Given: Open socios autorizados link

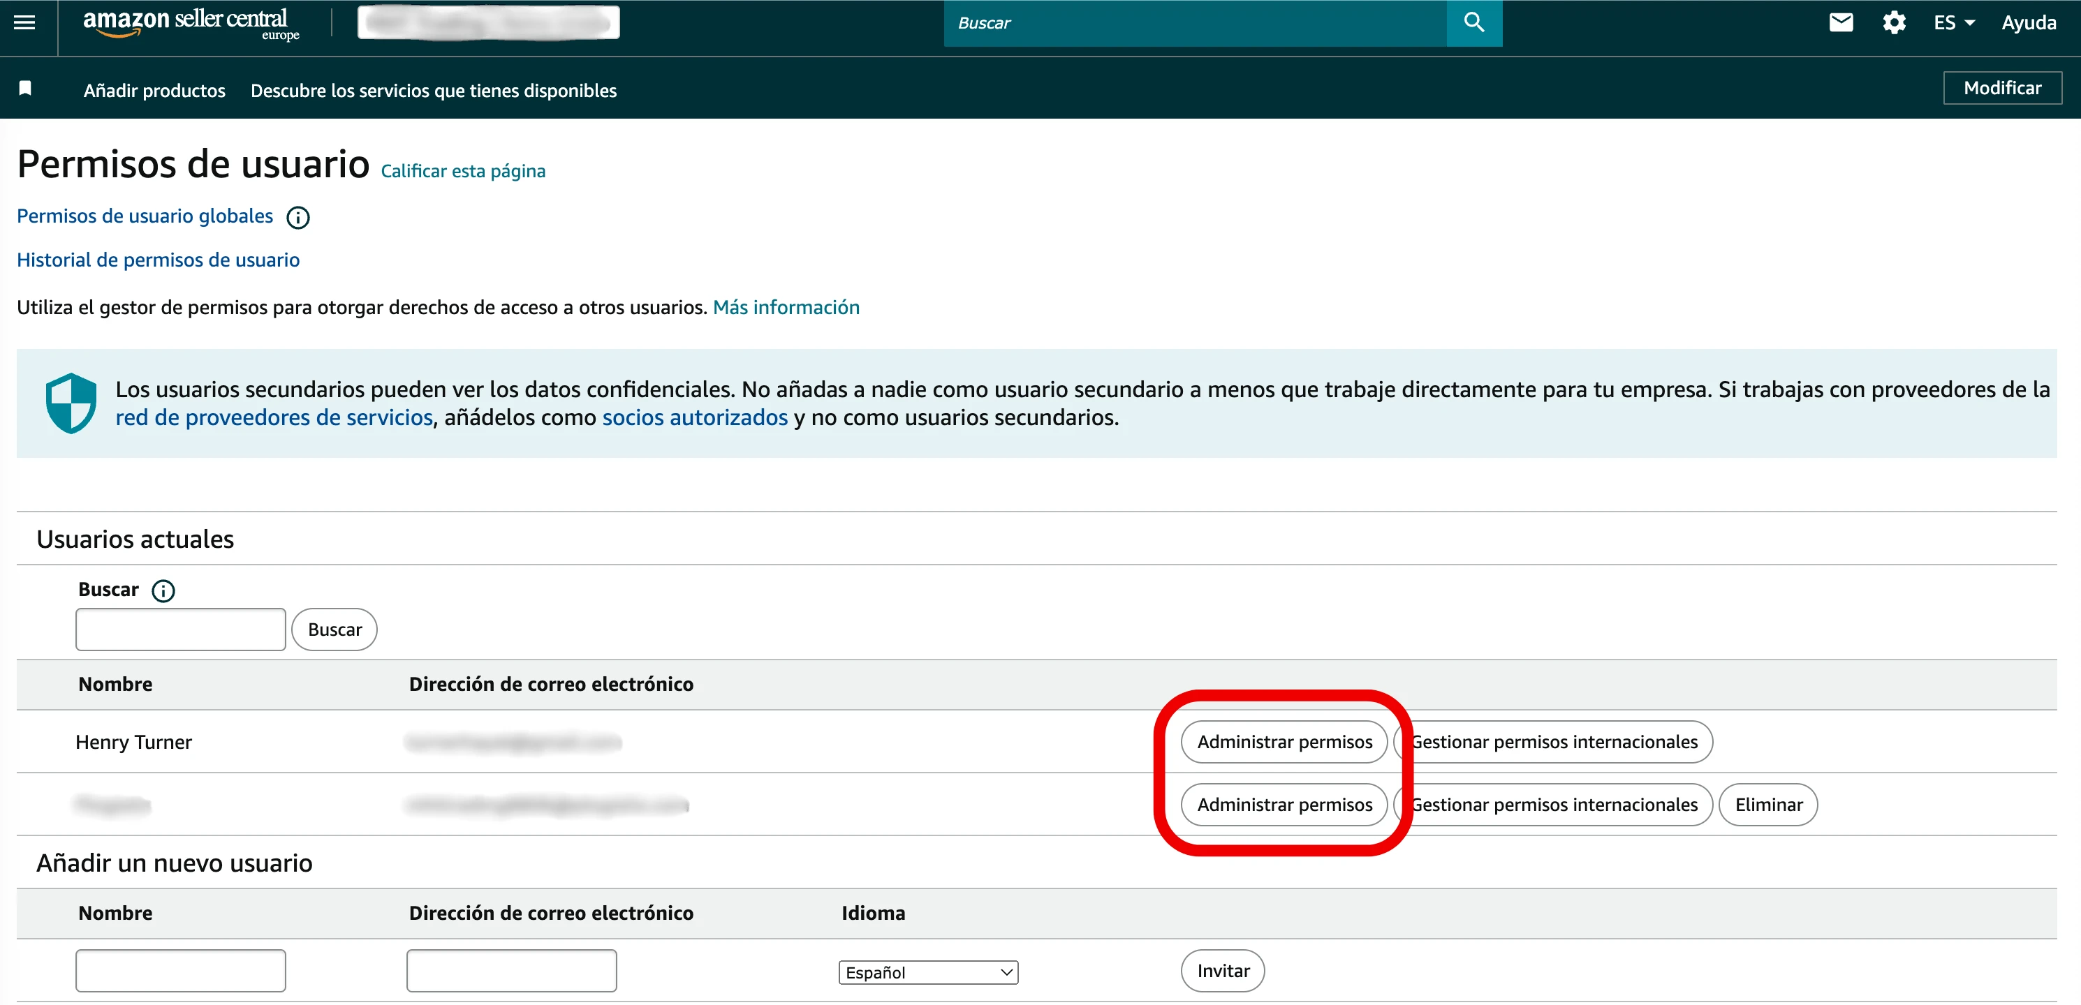Looking at the screenshot, I should [x=695, y=417].
